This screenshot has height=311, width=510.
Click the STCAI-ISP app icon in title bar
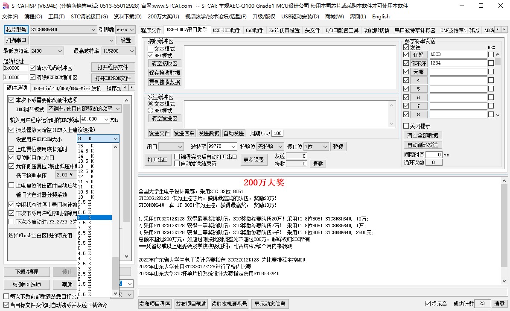coord(6,6)
